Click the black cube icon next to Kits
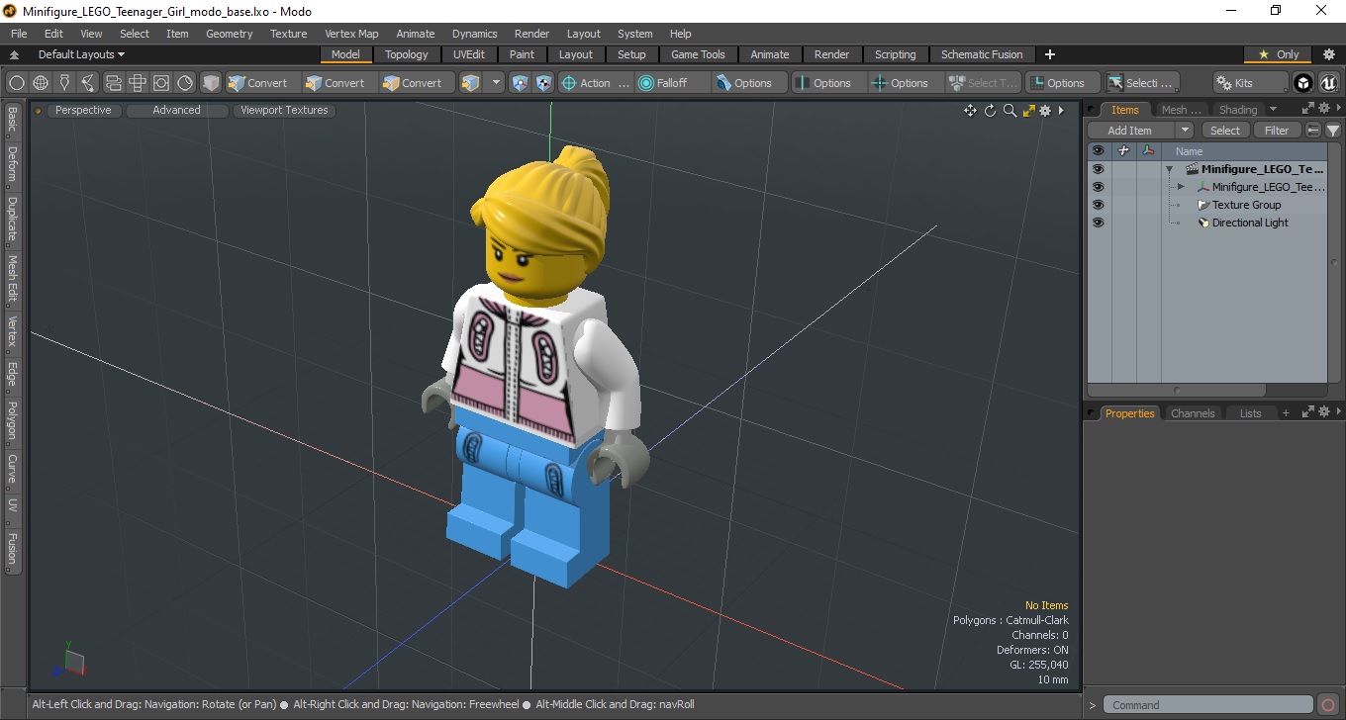Screen dimensions: 1346x720 coord(1303,83)
